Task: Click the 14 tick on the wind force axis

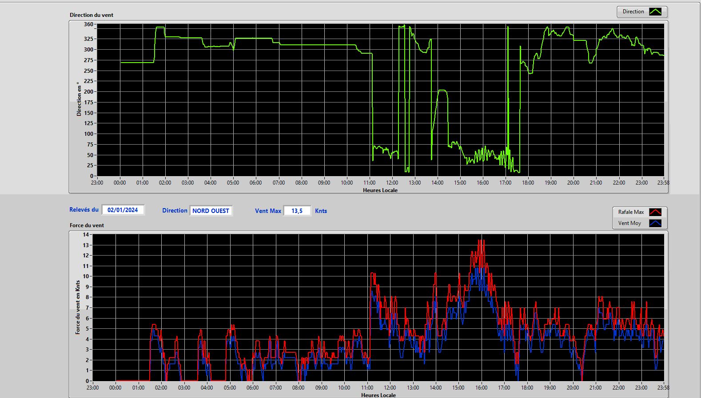Action: pos(86,235)
